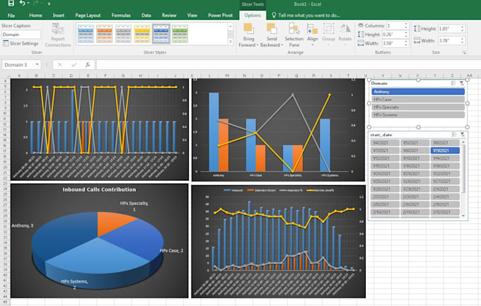Apply the gray slicer style
Screen dimensions: 481x306
pyautogui.click(x=123, y=34)
